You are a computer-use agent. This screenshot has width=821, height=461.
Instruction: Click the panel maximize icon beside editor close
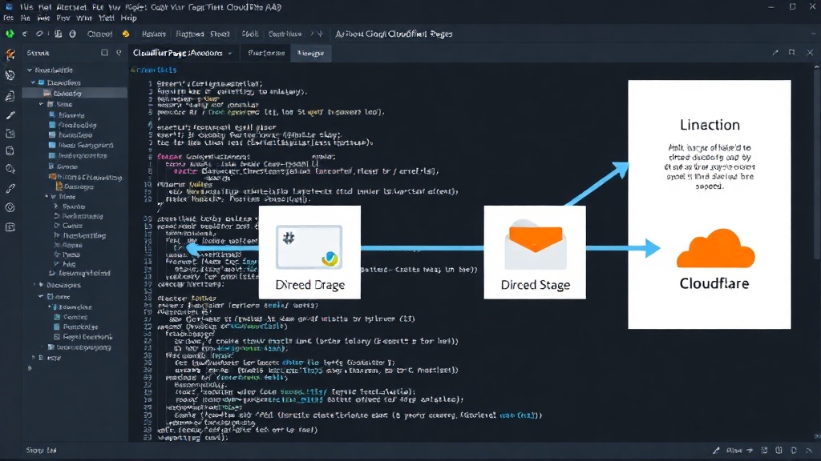[791, 53]
